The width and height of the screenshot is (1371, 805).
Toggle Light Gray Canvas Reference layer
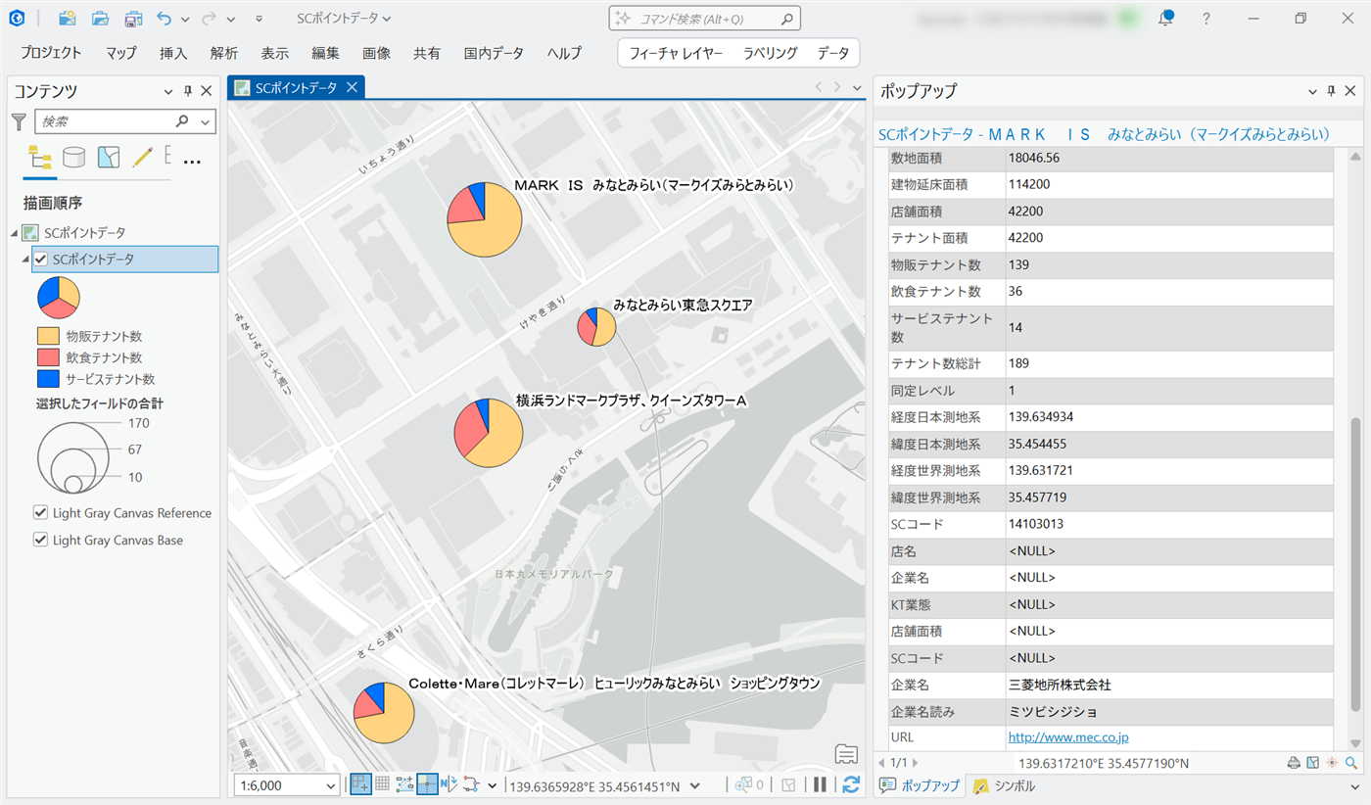point(41,513)
